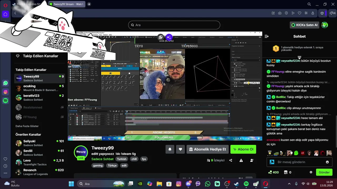Viewport: 337px width, 189px height.
Task: Select the Tweezy99 Stream browser tab
Action: click(66, 4)
